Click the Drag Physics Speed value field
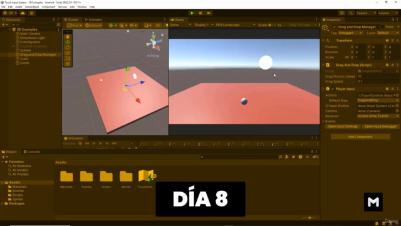Image resolution: width=401 pixels, height=226 pixels. pyautogui.click(x=378, y=77)
